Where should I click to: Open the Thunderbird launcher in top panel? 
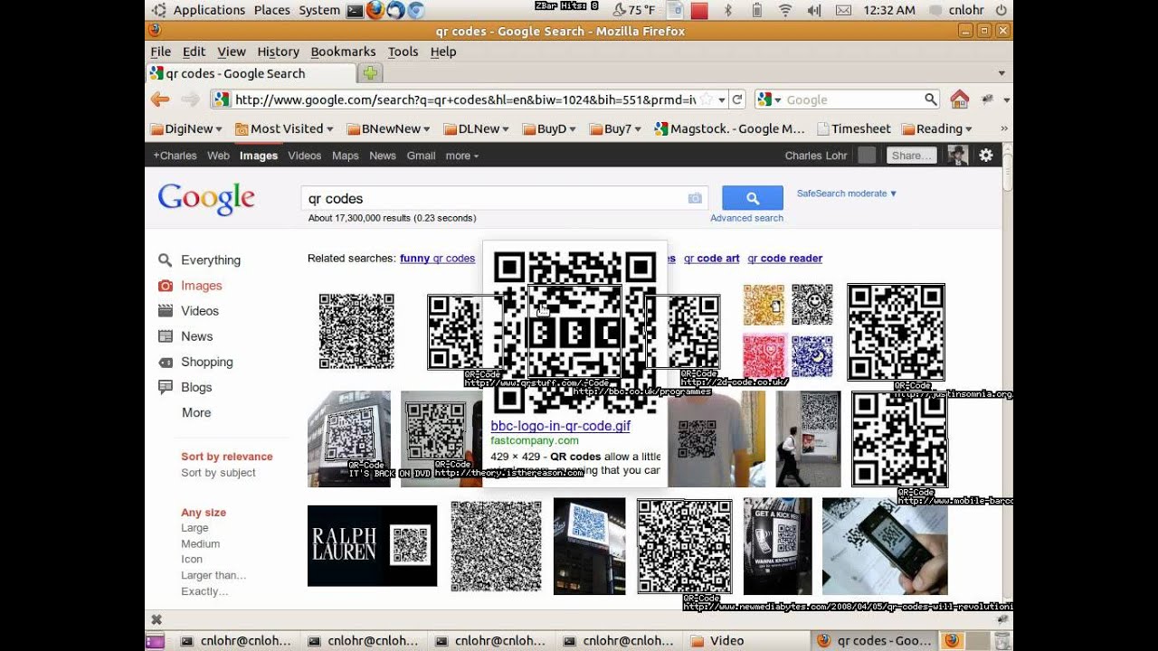pyautogui.click(x=395, y=10)
